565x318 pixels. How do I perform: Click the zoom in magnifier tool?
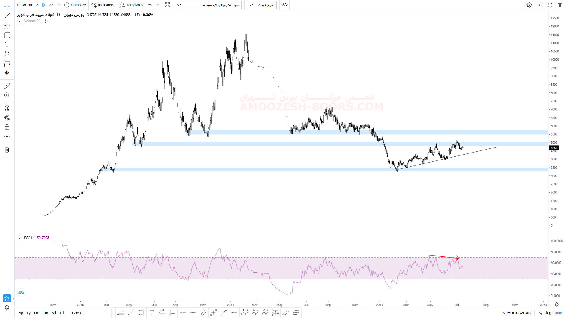[7, 95]
